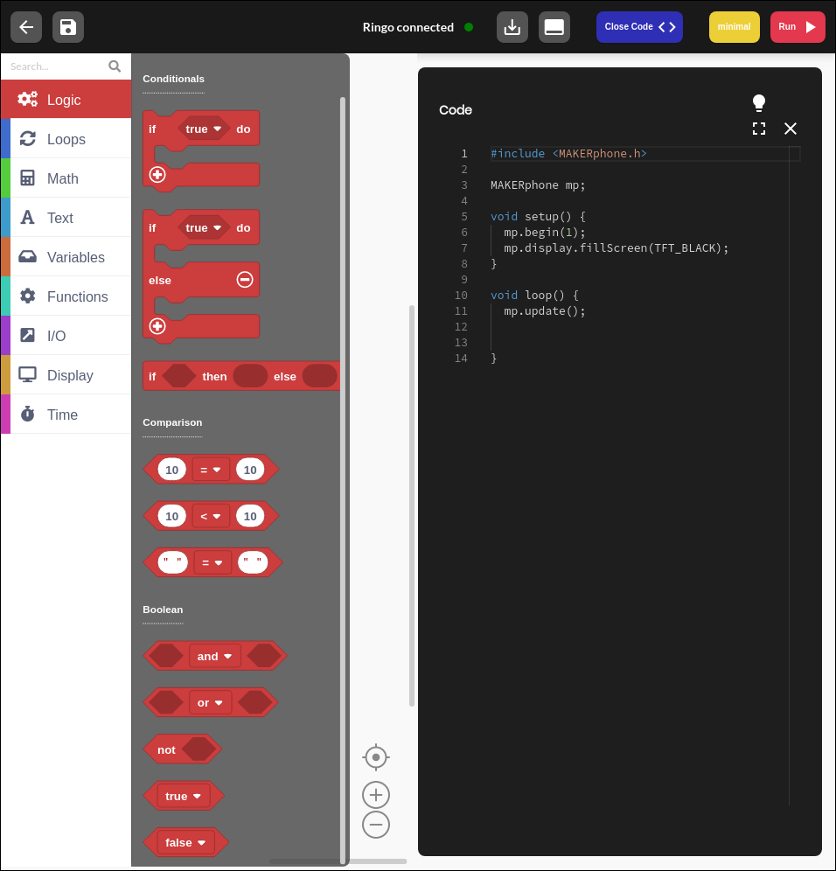This screenshot has height=871, width=836.
Task: Open the Functions category
Action: pyautogui.click(x=66, y=296)
